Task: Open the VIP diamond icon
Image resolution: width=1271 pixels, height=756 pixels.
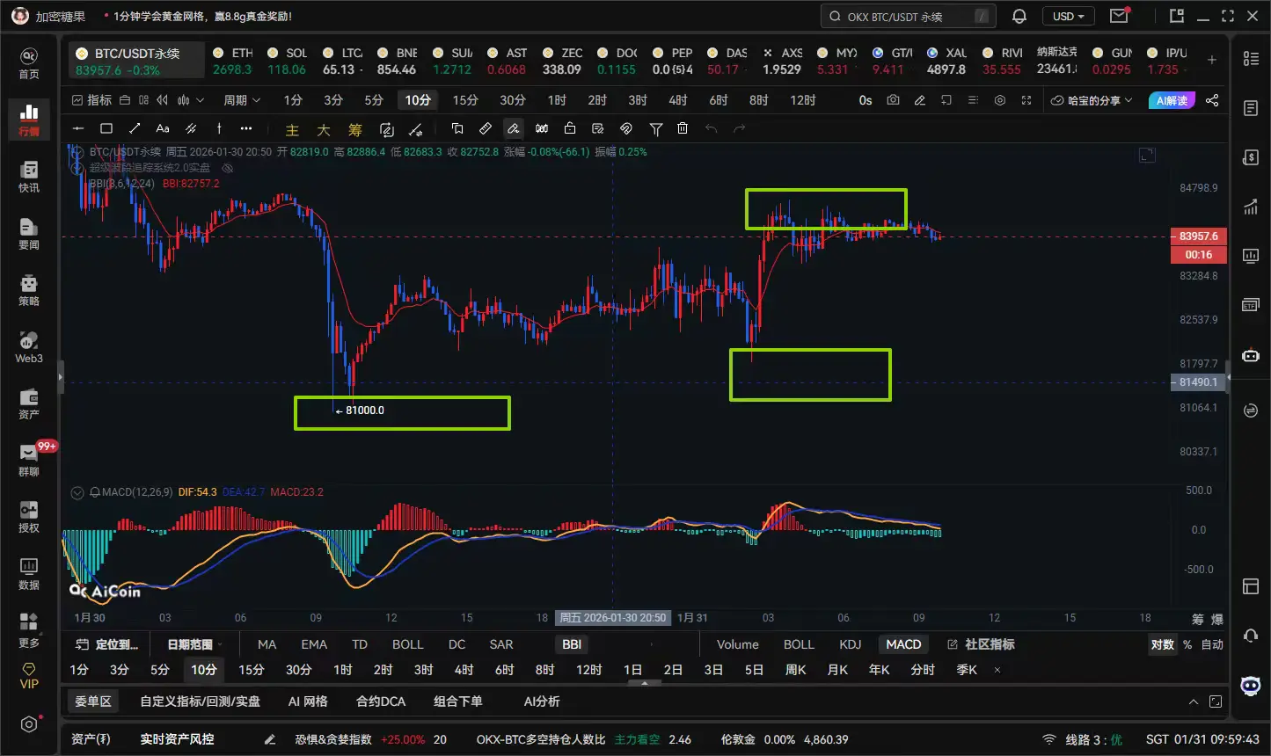Action: coord(29,675)
